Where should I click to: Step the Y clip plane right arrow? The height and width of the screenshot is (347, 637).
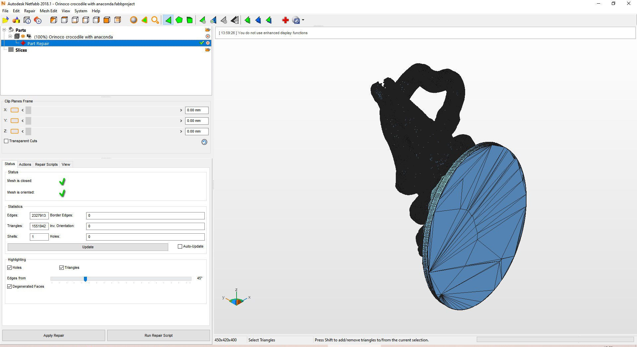[181, 121]
